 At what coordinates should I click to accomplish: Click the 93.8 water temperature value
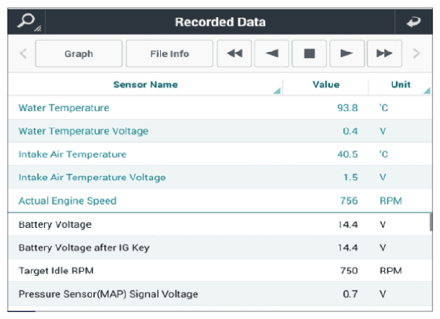[347, 108]
